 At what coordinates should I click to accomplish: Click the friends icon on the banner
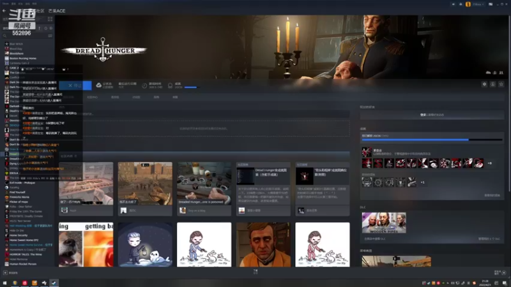(x=501, y=73)
